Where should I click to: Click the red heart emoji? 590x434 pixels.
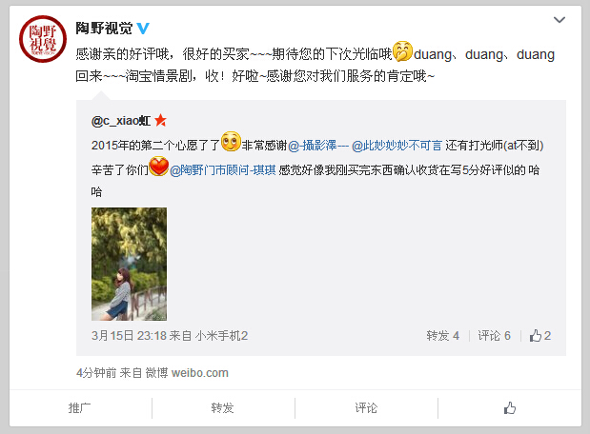coord(159,167)
